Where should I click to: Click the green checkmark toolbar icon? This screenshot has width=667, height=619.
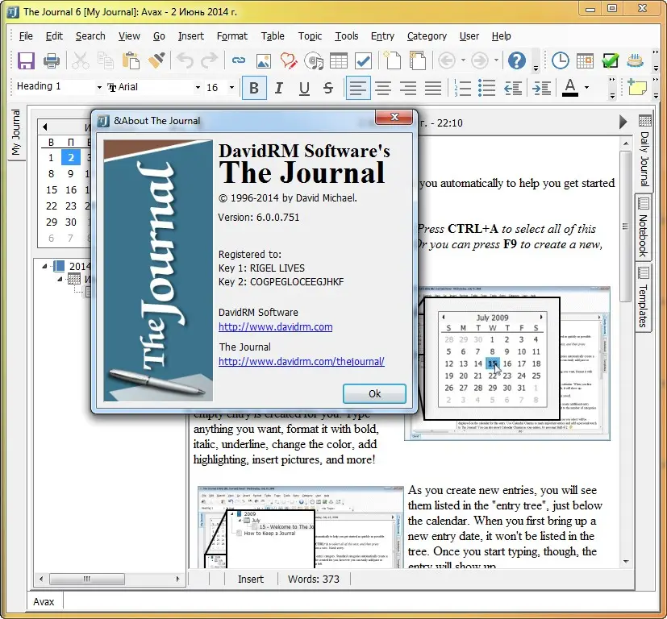point(611,60)
